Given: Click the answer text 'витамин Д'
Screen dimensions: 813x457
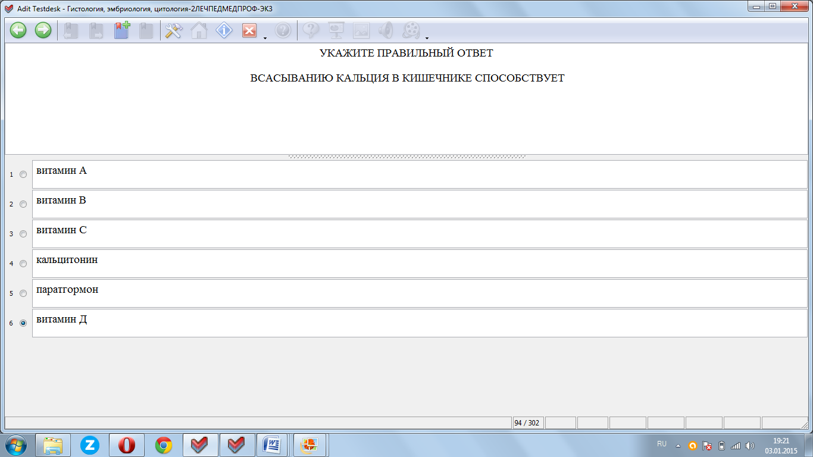Looking at the screenshot, I should click(62, 320).
